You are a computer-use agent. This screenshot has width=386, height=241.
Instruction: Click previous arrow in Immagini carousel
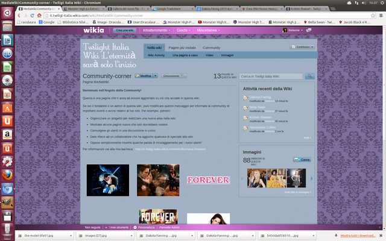coord(242,178)
